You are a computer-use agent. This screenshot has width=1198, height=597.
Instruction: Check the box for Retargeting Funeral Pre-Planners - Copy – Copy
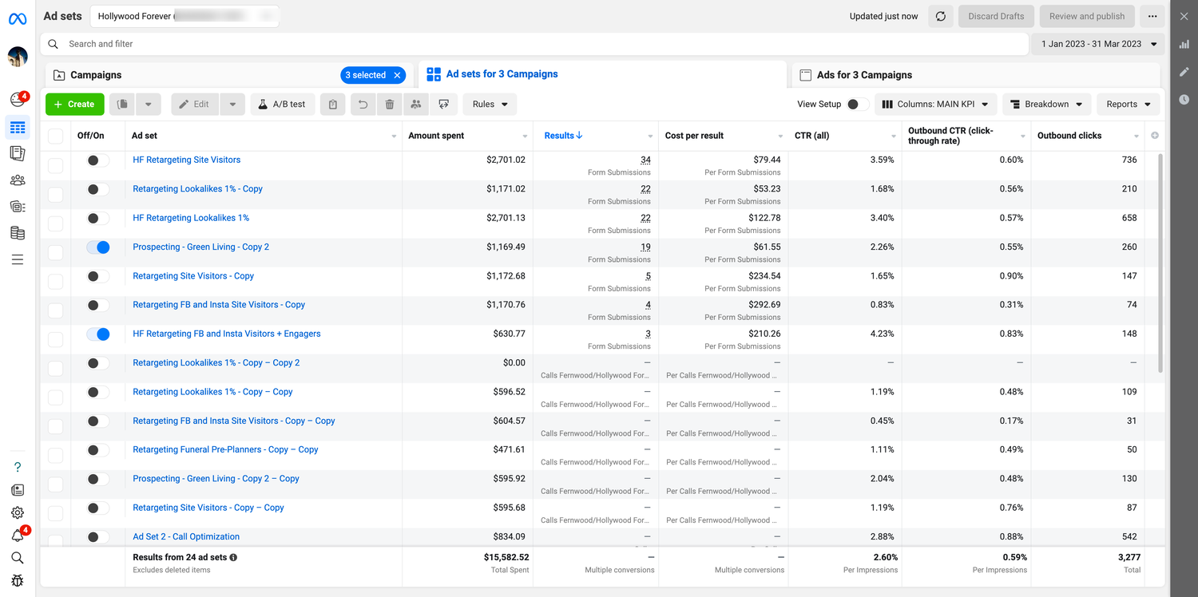pos(55,456)
